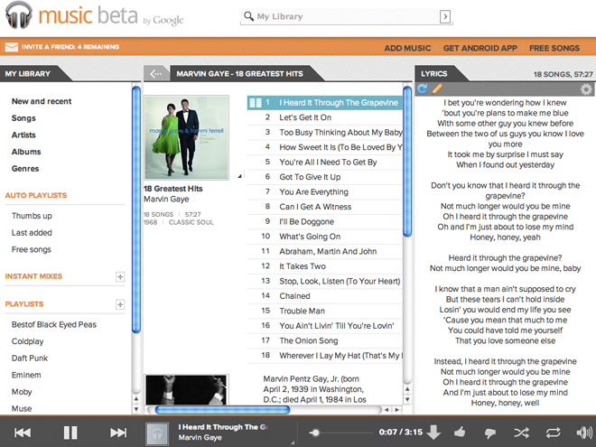Click the sidebar scroll up arrow

click(136, 399)
